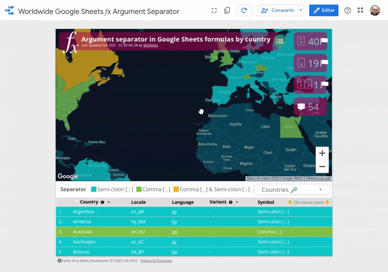The image size is (388, 272).
Task: Click the Google logo on the map
Action: click(68, 176)
